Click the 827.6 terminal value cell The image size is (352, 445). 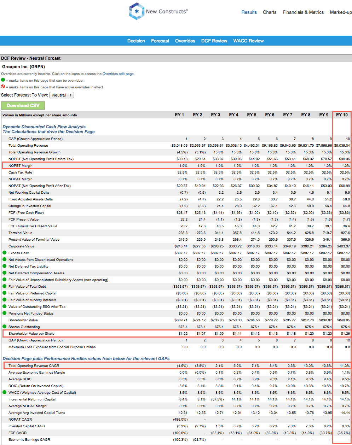345,233
